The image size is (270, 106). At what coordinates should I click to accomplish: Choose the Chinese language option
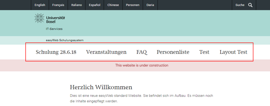[113, 5]
